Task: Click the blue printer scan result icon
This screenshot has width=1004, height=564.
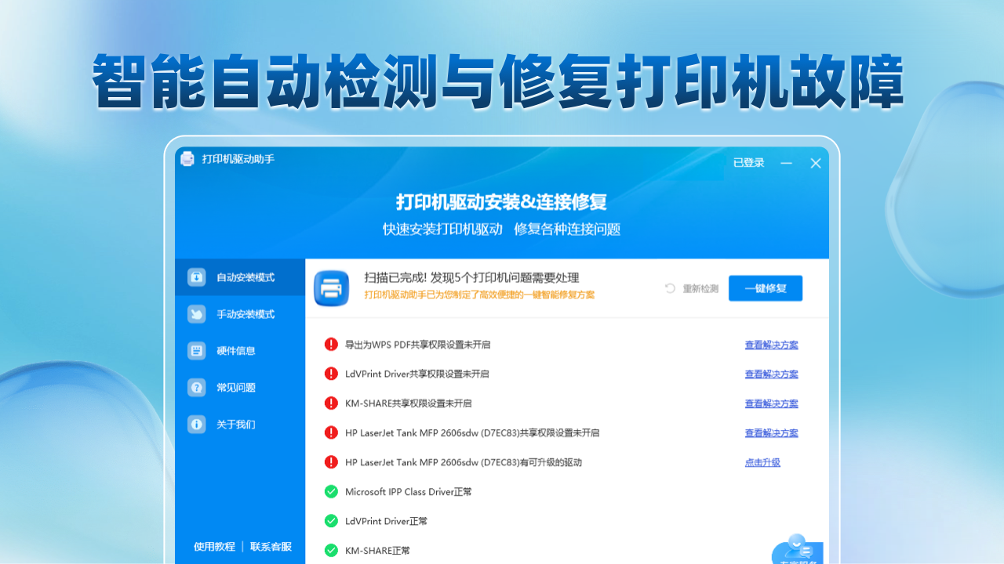Action: point(332,288)
